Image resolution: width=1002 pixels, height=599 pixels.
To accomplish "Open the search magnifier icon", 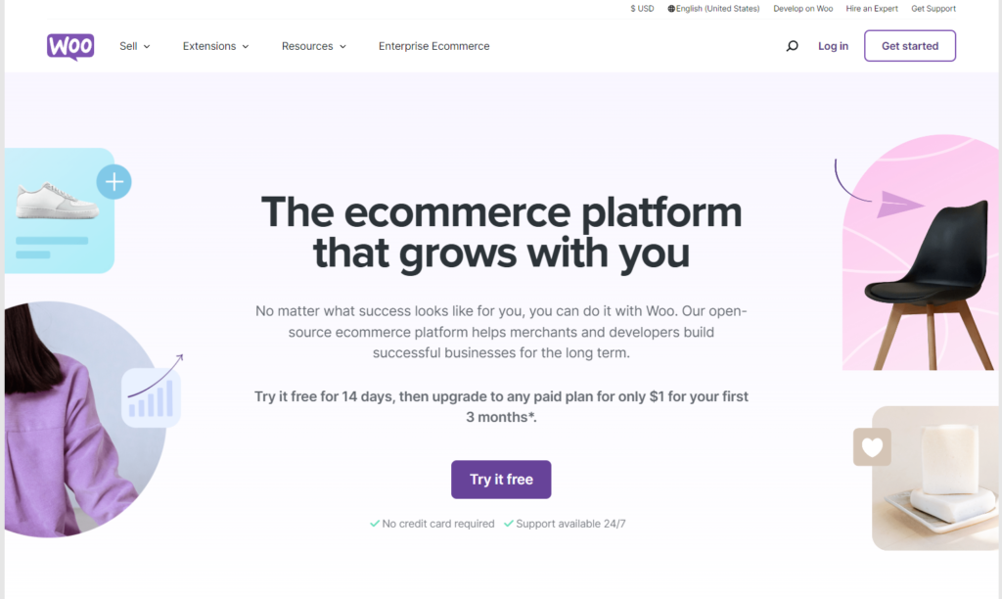I will 792,46.
